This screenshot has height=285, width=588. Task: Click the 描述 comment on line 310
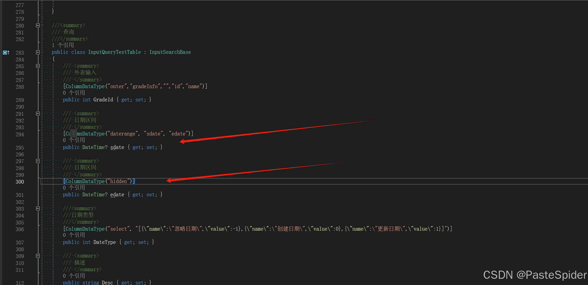coord(80,263)
